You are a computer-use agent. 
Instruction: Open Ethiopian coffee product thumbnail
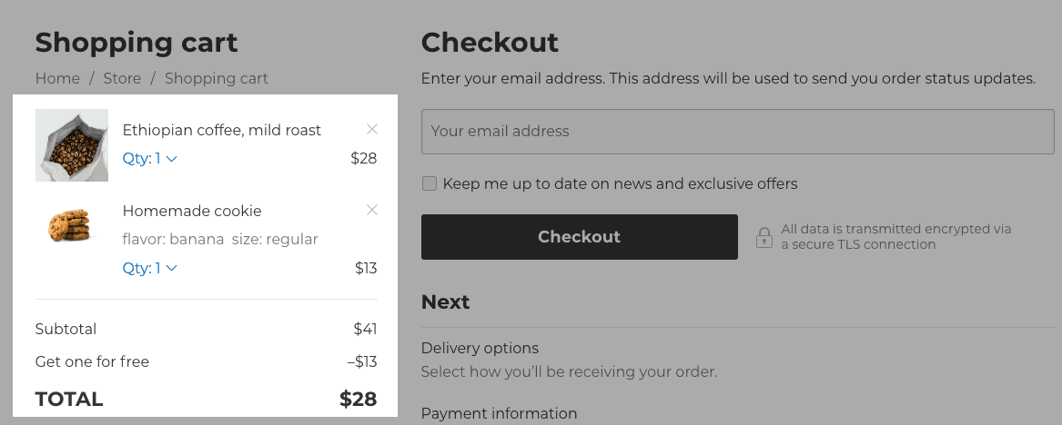point(72,145)
